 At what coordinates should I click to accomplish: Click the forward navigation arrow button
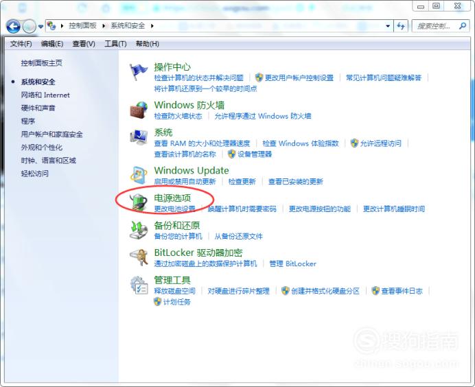[x=30, y=26]
